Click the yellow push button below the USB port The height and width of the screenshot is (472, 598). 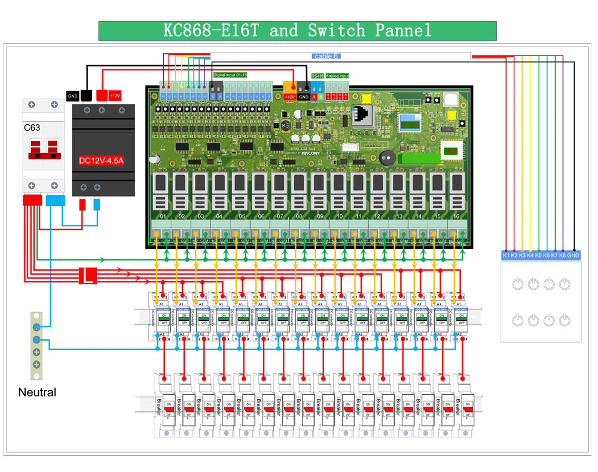point(451,115)
